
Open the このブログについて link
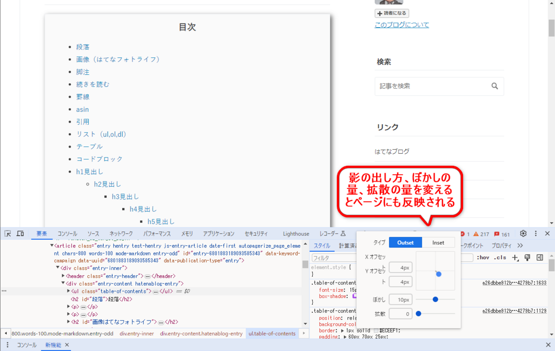(402, 25)
